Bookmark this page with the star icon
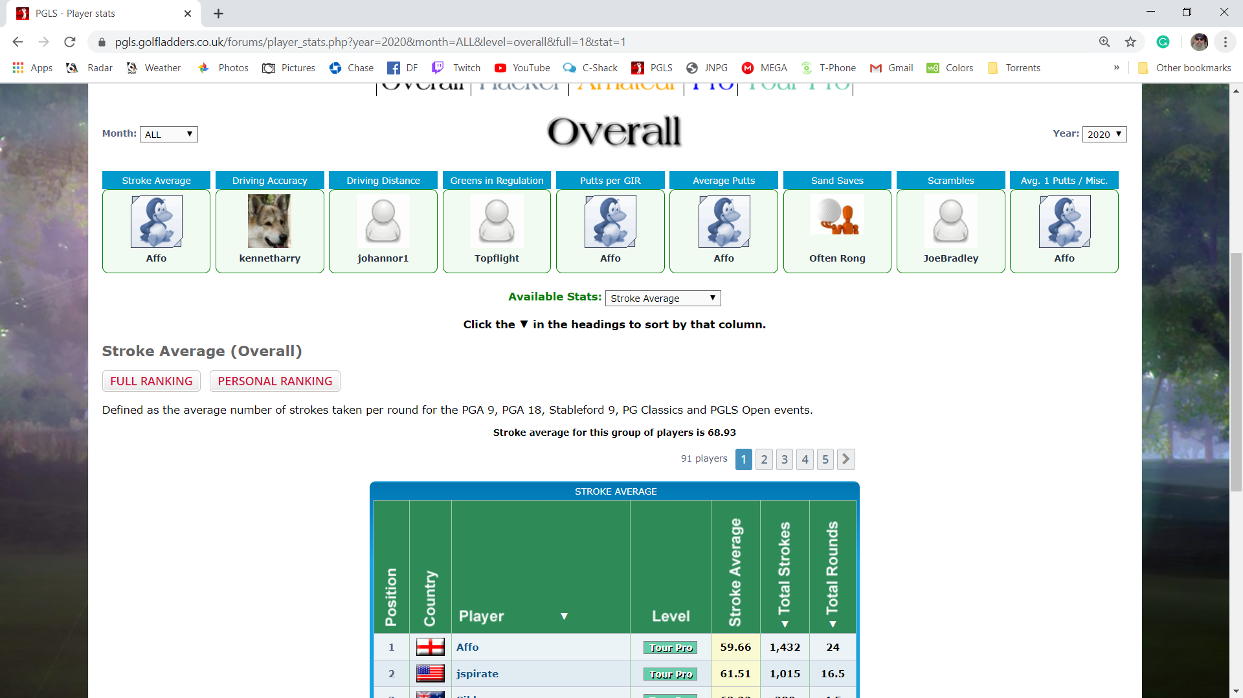Image resolution: width=1243 pixels, height=698 pixels. click(1130, 42)
